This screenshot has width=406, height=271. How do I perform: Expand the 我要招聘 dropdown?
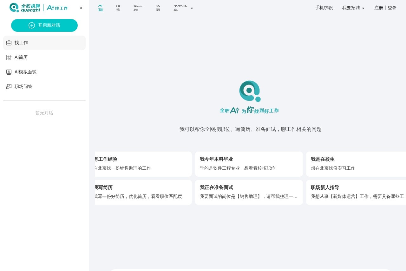pos(353,8)
